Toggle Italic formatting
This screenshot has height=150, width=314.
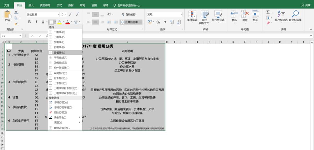pyautogui.click(x=36, y=22)
